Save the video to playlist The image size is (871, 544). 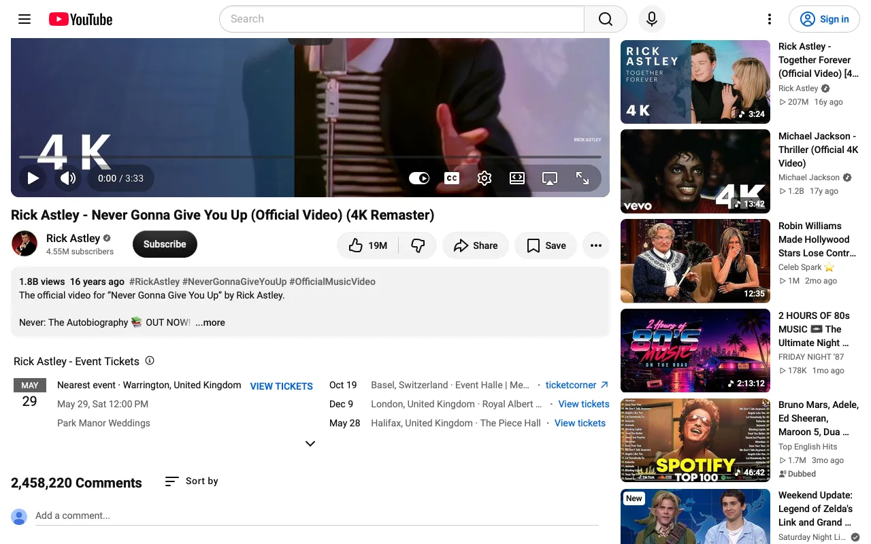(546, 245)
